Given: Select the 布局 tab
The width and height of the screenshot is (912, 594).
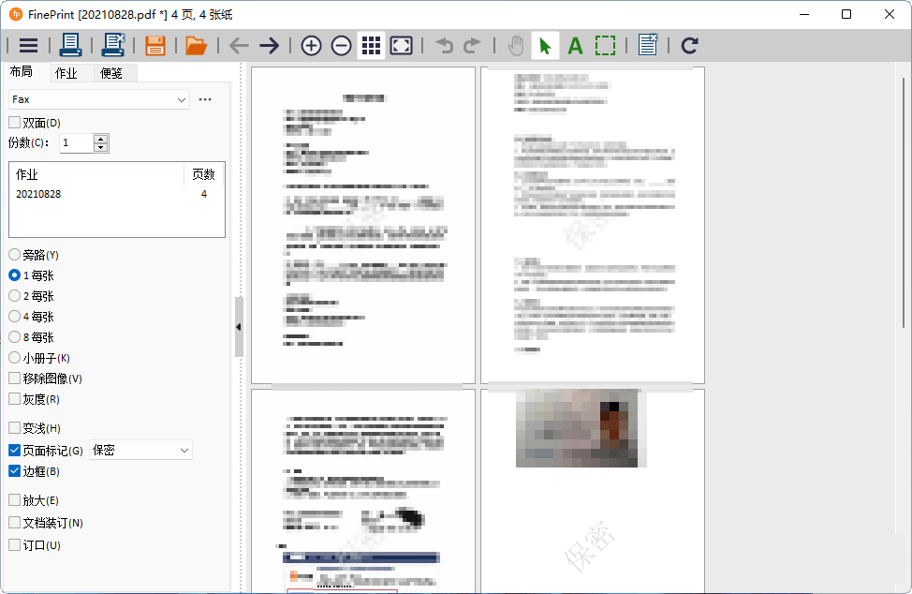Looking at the screenshot, I should pos(22,71).
